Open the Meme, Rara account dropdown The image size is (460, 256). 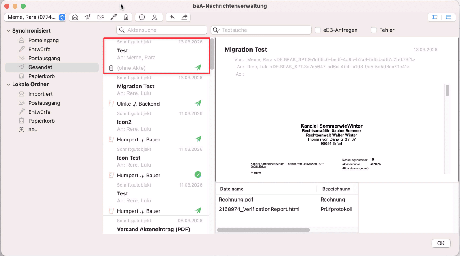(x=35, y=17)
